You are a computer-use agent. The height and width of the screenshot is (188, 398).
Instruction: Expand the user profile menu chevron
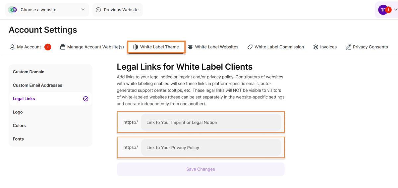[395, 10]
